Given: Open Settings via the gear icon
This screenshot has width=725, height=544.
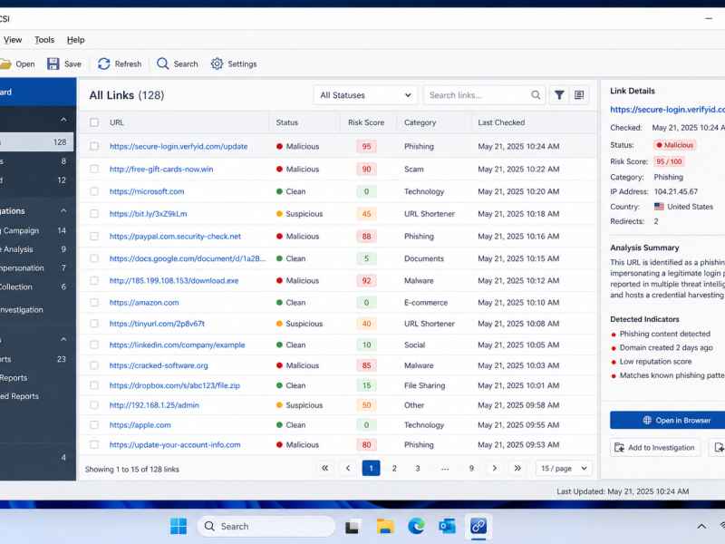Looking at the screenshot, I should tap(217, 63).
